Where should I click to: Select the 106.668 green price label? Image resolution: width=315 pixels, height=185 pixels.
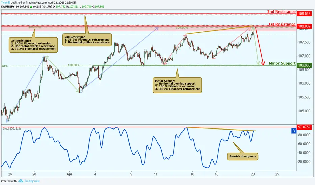pos(304,65)
